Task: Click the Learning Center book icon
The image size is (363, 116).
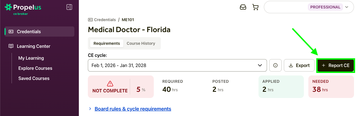Action: pos(11,46)
